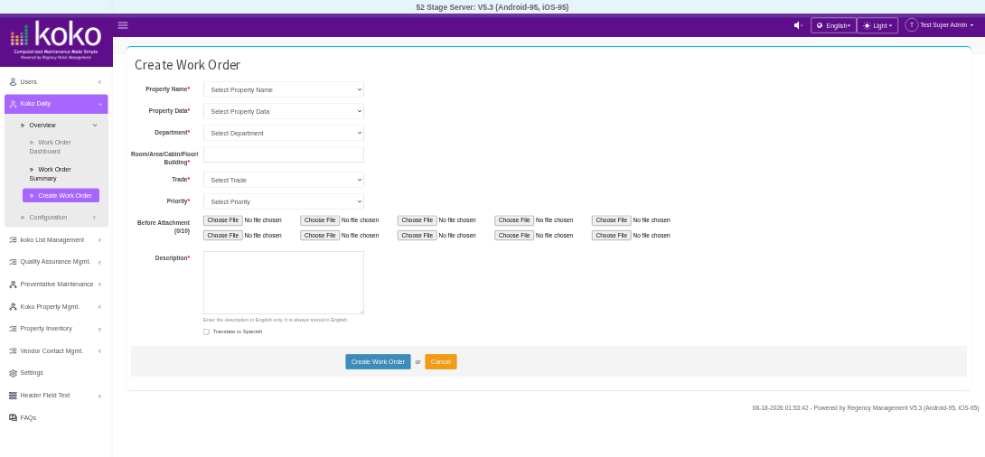This screenshot has height=457, width=985.
Task: Click the Description text area
Action: (284, 283)
